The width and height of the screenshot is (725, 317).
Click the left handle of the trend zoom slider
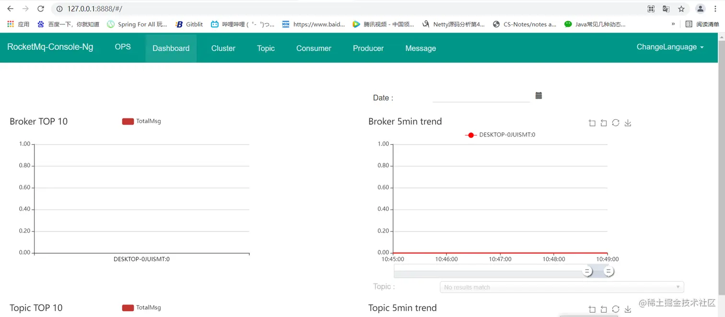pyautogui.click(x=587, y=271)
